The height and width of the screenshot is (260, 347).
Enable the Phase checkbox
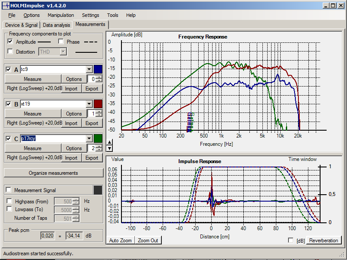click(x=61, y=42)
